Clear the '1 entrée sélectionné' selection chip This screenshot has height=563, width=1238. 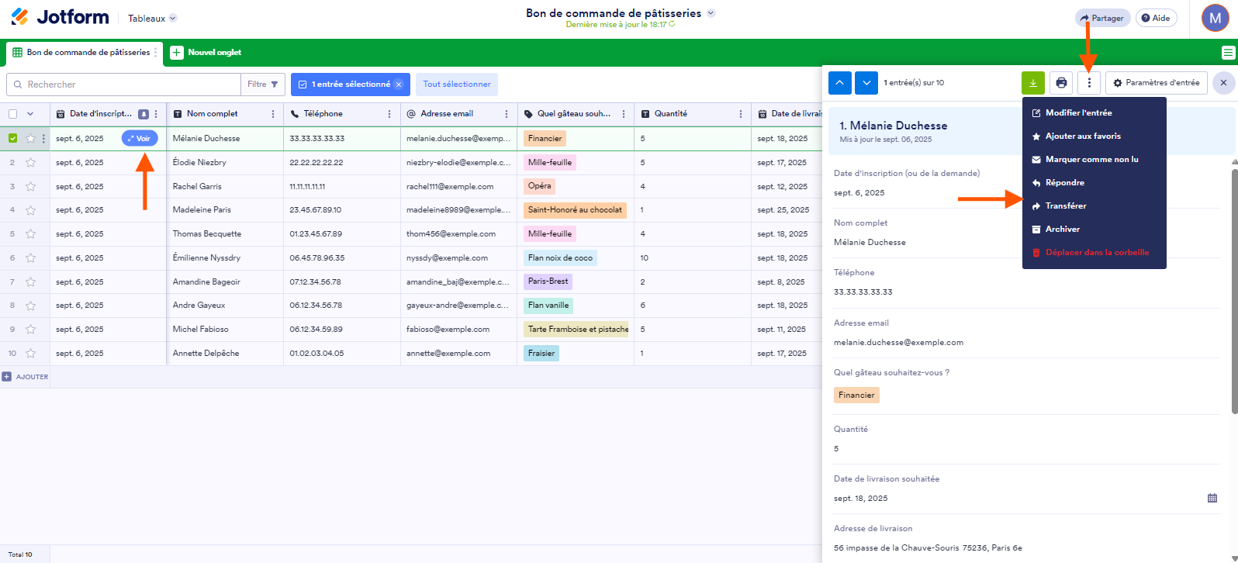coord(399,85)
